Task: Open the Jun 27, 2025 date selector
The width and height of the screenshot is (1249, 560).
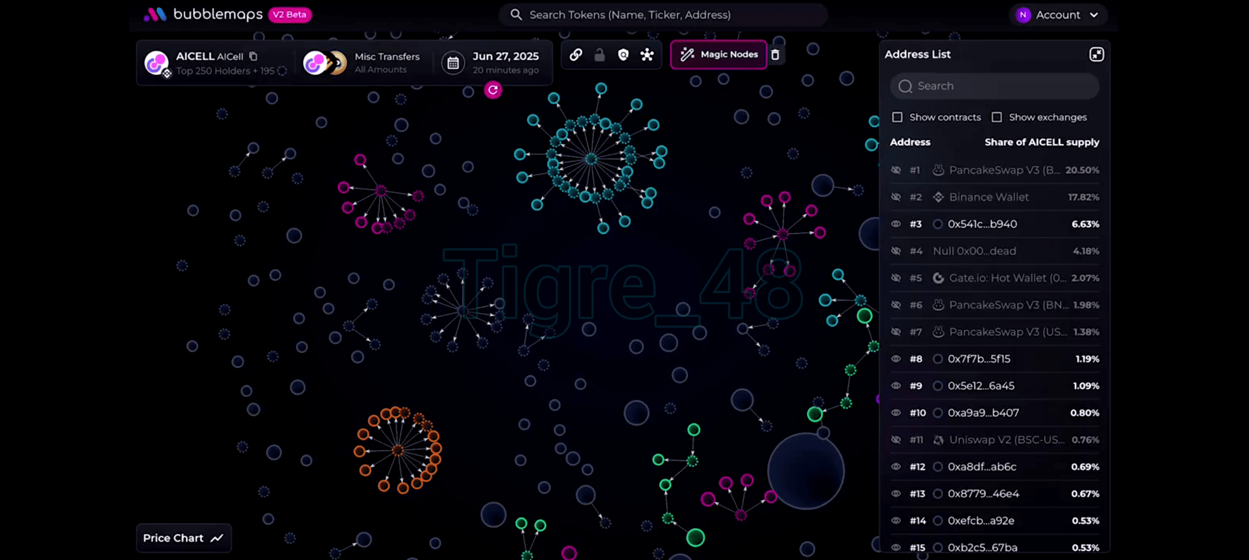Action: (x=491, y=63)
